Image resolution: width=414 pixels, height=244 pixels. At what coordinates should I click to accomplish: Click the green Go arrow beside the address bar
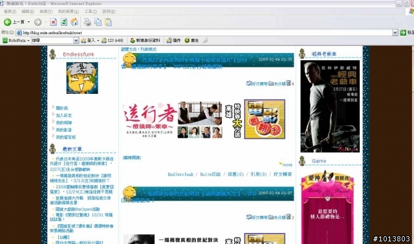[403, 32]
